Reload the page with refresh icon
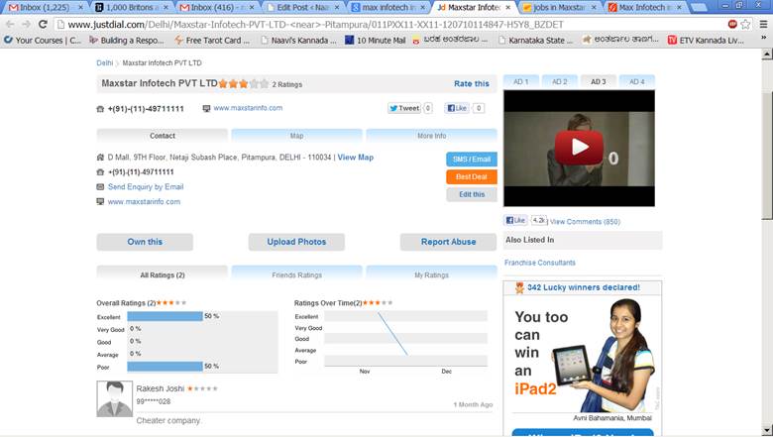The image size is (773, 437). (43, 24)
